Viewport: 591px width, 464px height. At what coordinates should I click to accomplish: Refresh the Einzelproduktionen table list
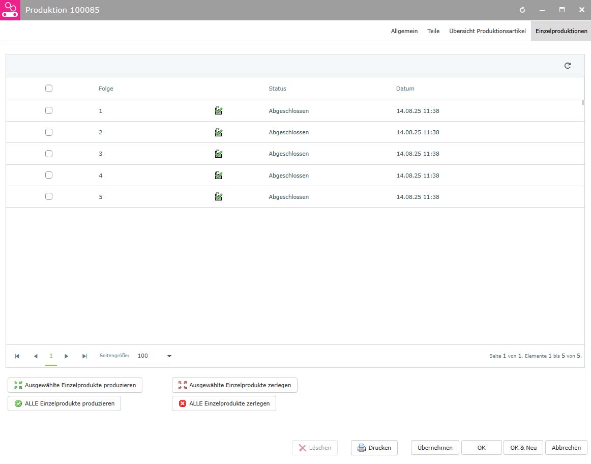[567, 66]
